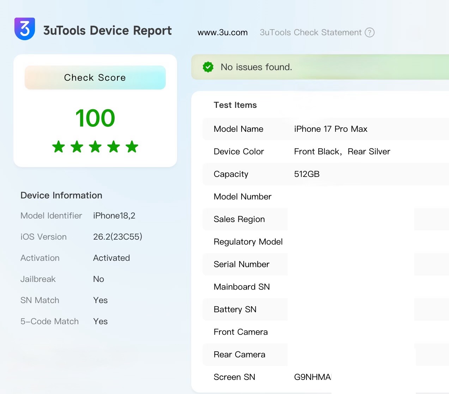Select the Model Number row label
The height and width of the screenshot is (394, 449).
(x=243, y=197)
